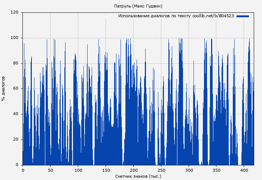The width and height of the screenshot is (262, 180).
Task: Click the 250 tick label on x-axis
Action: coord(161,170)
